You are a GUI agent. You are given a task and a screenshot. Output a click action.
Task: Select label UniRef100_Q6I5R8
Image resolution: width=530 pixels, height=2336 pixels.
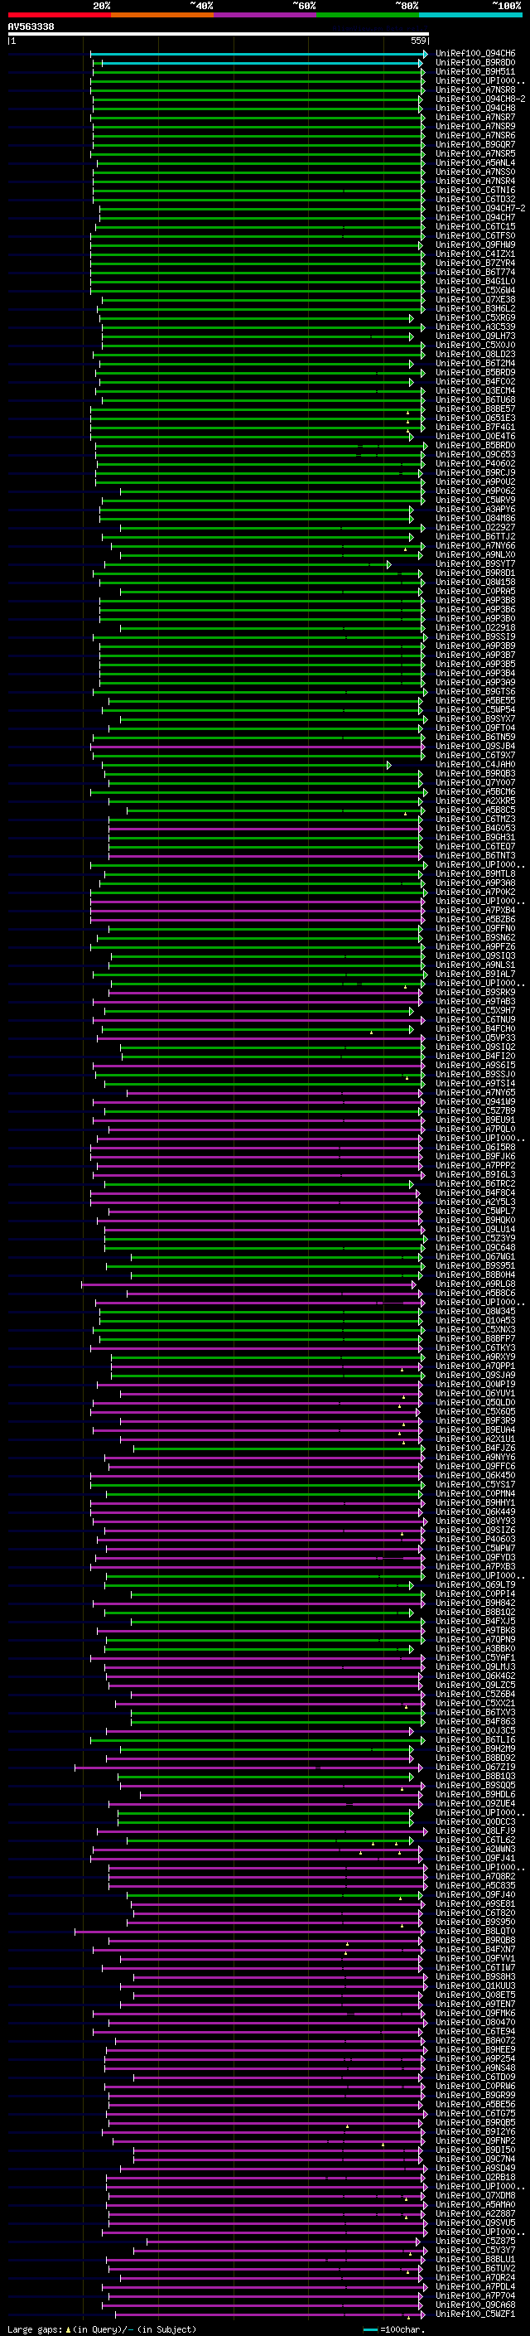pyautogui.click(x=475, y=1147)
